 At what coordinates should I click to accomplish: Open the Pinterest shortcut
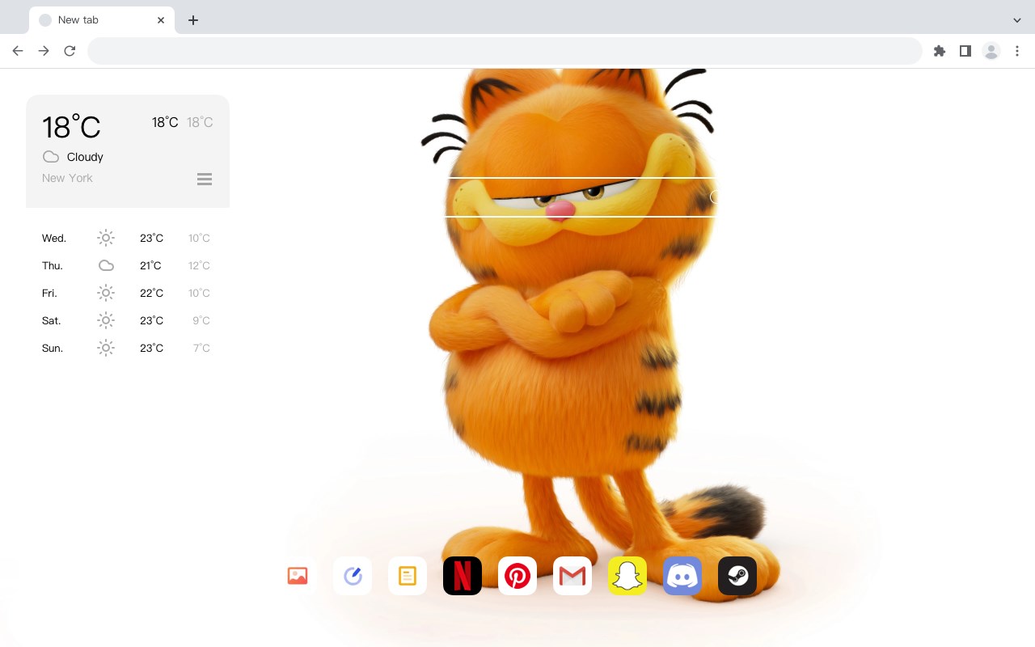click(x=517, y=576)
